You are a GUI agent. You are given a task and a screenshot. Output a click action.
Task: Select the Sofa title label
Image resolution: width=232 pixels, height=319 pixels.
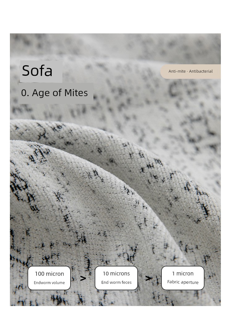pyautogui.click(x=37, y=71)
